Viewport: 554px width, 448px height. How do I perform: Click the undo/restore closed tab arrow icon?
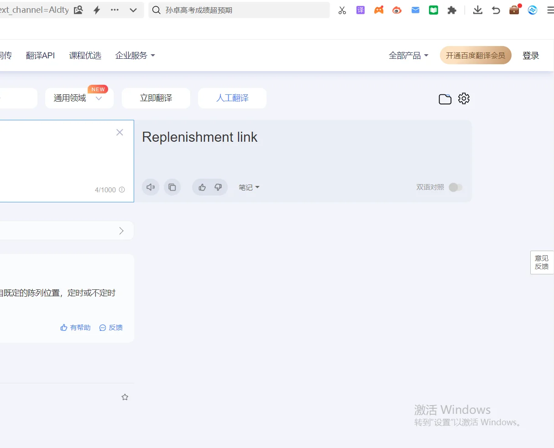click(496, 10)
